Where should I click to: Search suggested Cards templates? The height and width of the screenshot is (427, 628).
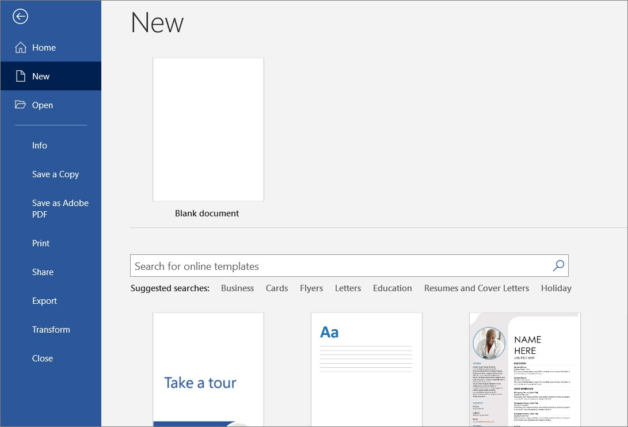click(277, 288)
